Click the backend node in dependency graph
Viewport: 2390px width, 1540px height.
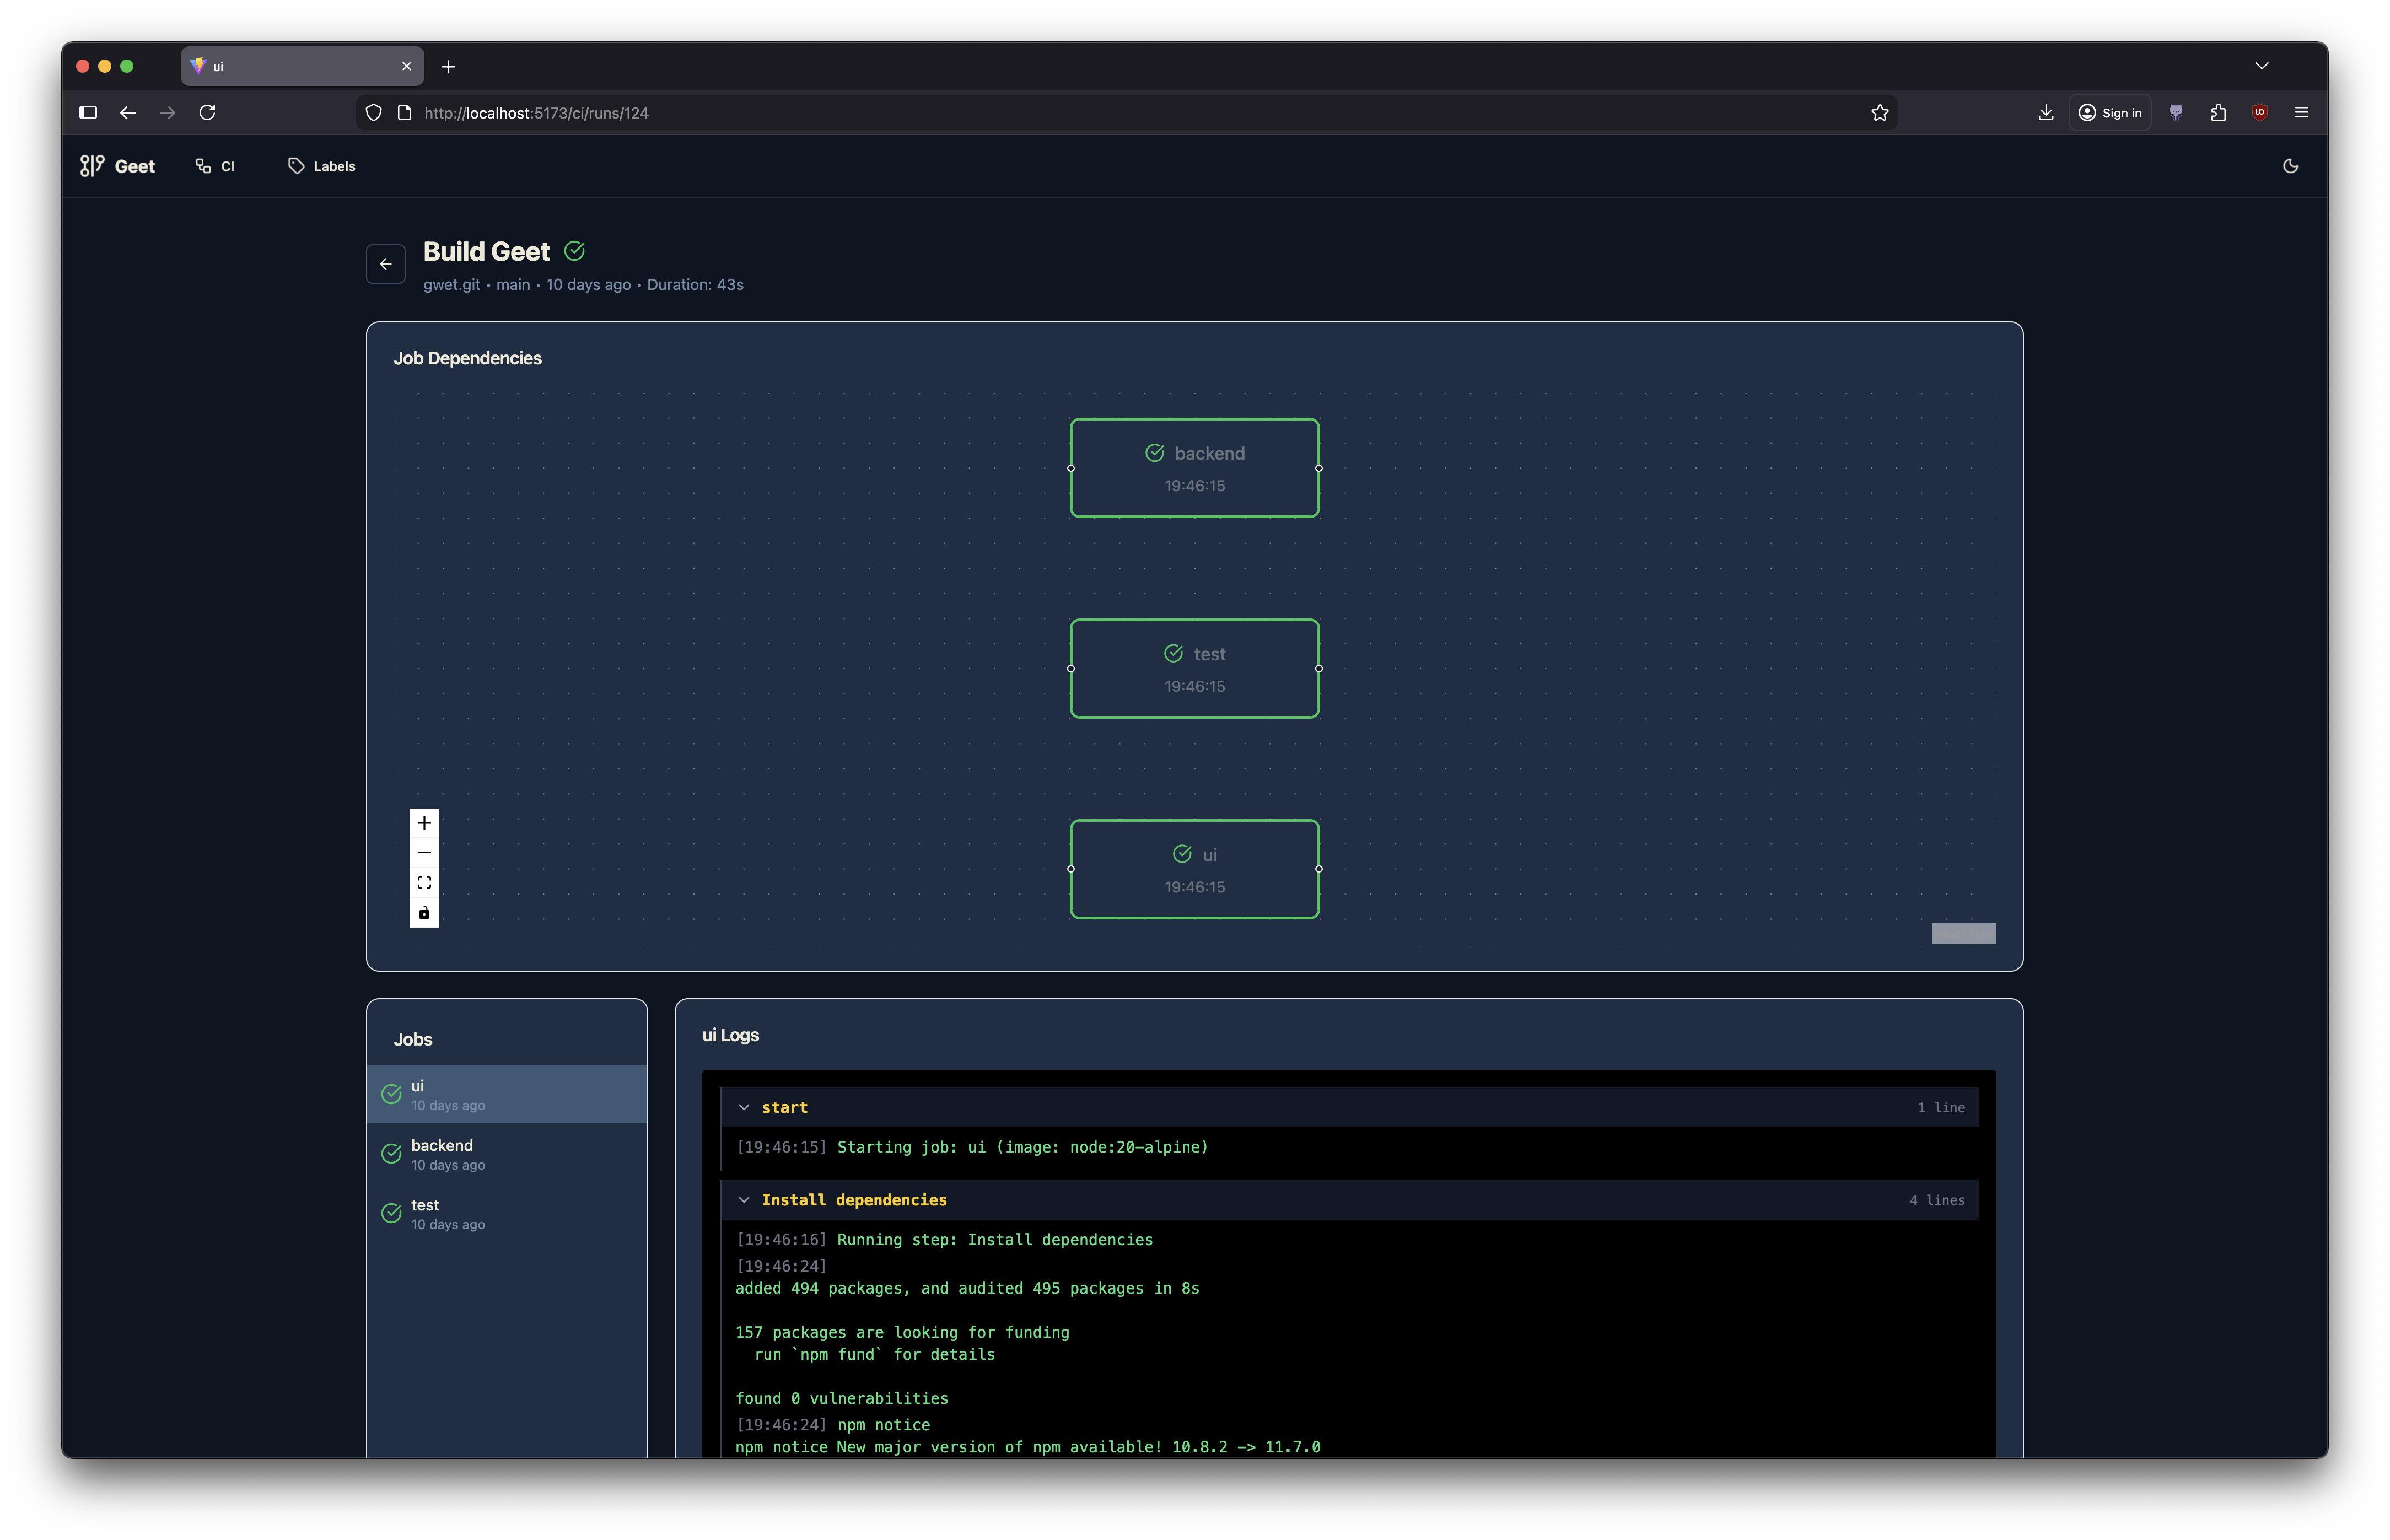(1194, 468)
